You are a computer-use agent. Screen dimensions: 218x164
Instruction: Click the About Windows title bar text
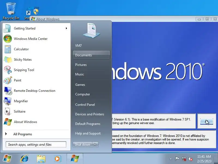[48, 19]
